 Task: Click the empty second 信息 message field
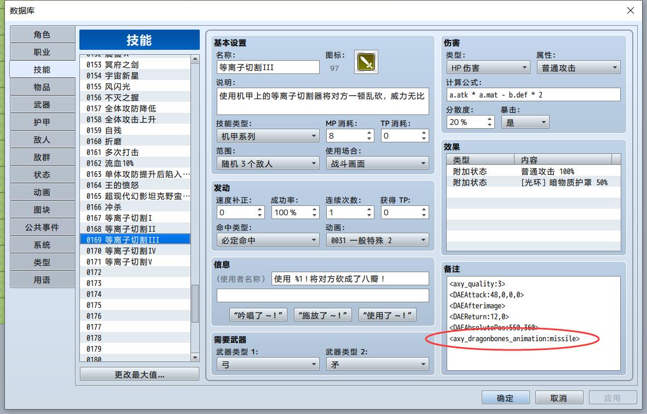[x=322, y=296]
